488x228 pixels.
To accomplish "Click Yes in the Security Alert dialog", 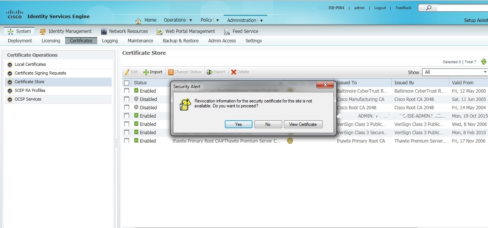I will tap(239, 124).
